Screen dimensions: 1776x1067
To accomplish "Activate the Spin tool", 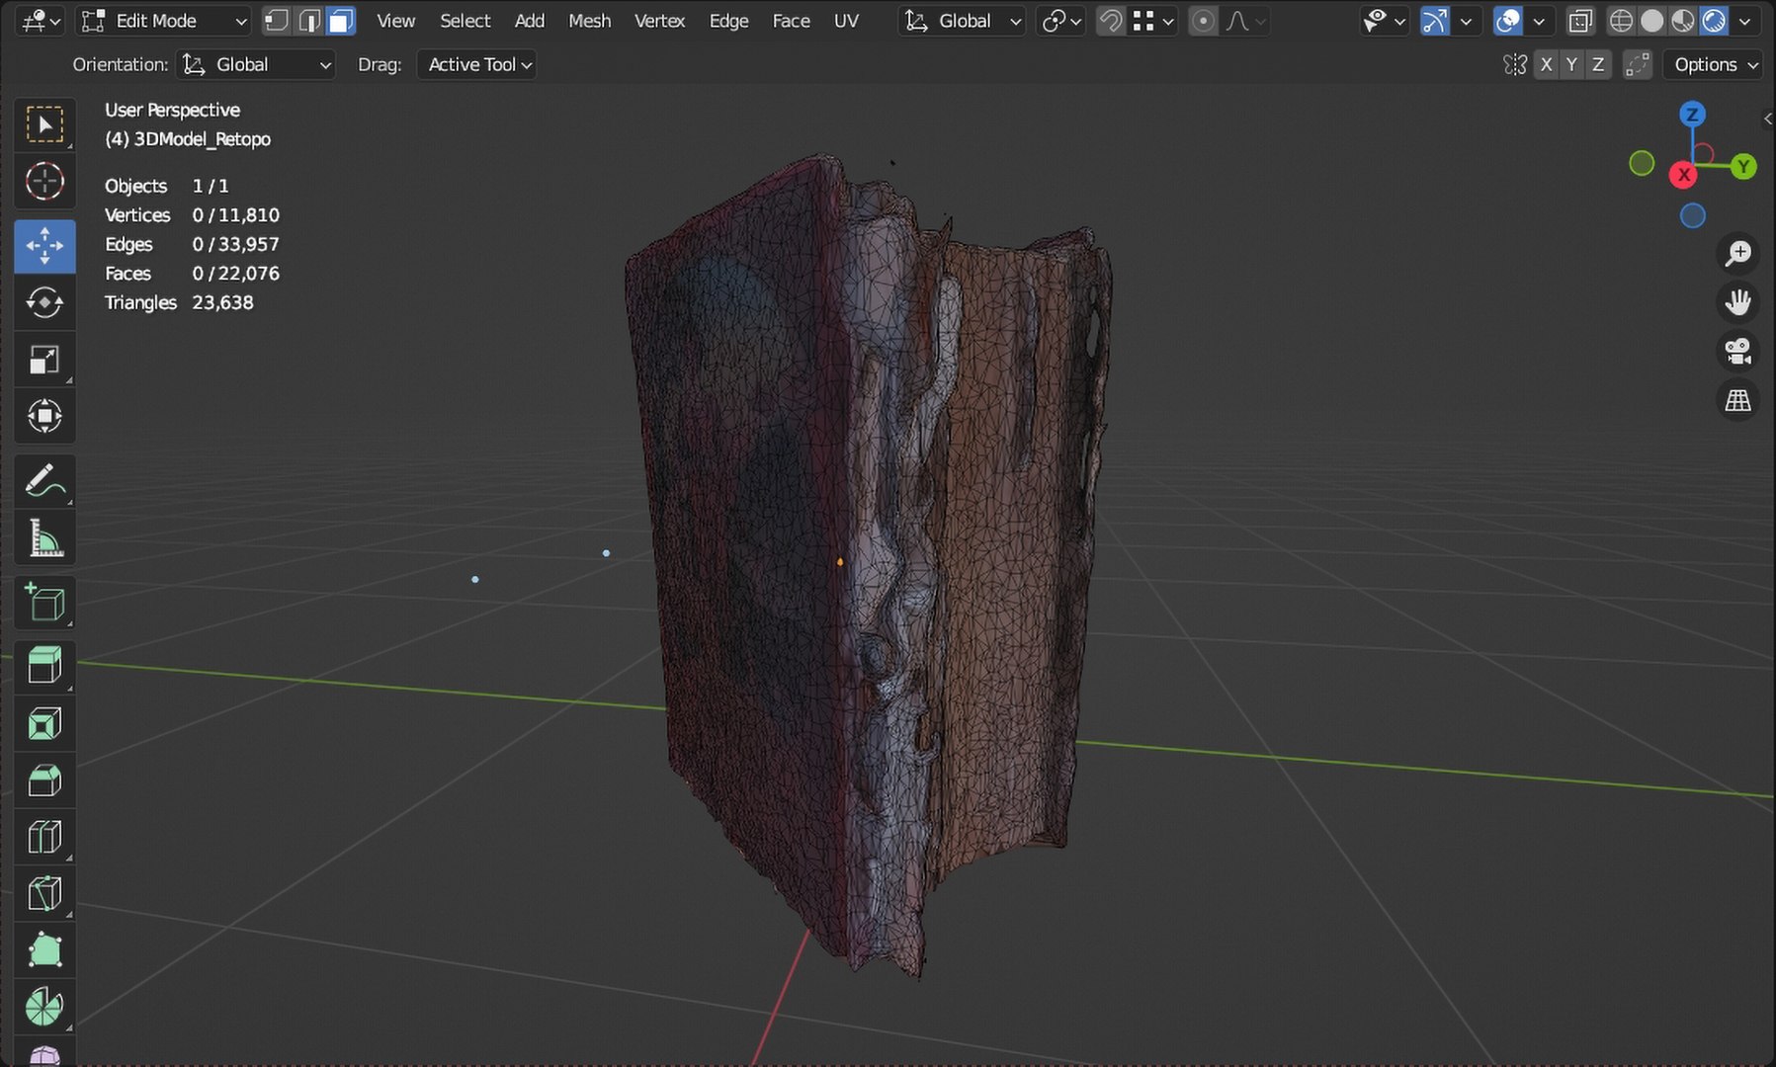I will (44, 1007).
